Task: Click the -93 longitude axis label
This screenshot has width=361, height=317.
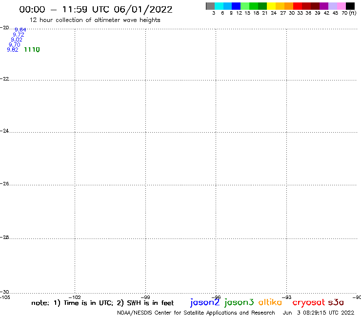Action: (x=287, y=297)
